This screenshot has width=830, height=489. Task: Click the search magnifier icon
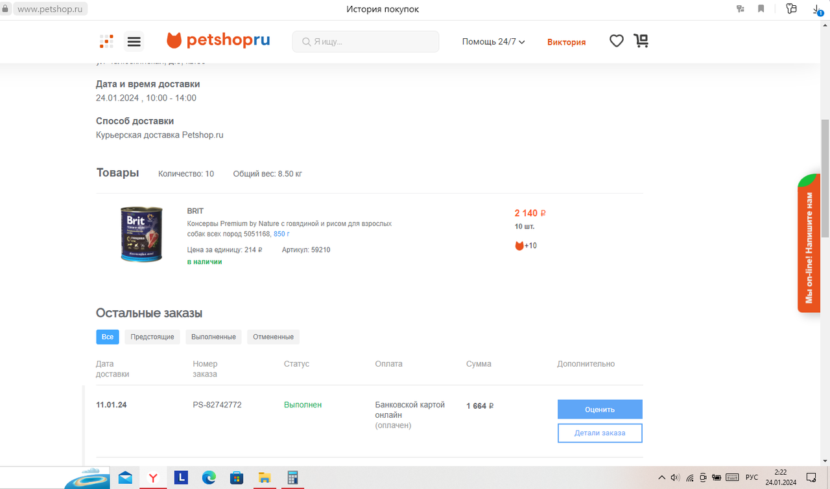(306, 42)
